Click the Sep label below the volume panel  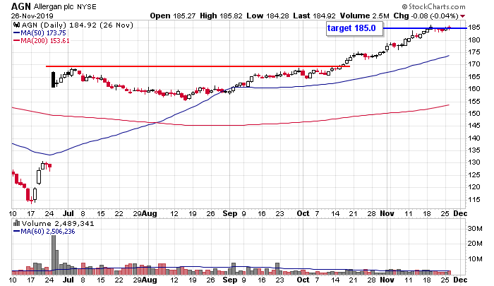pyautogui.click(x=230, y=280)
